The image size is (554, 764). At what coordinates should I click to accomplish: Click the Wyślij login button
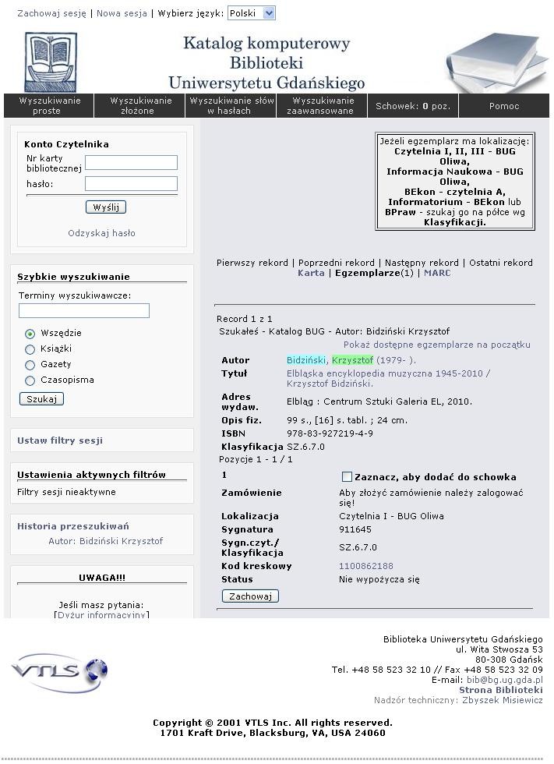tap(106, 207)
